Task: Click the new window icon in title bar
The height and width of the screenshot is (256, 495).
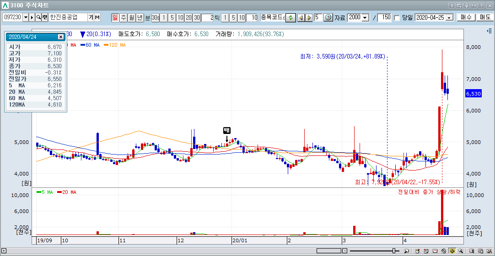Action: pyautogui.click(x=459, y=5)
